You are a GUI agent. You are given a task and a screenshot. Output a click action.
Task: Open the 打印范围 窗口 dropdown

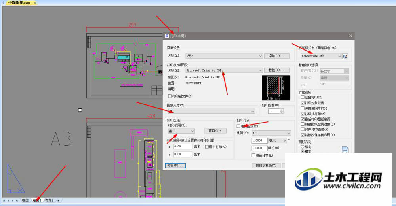(181, 131)
